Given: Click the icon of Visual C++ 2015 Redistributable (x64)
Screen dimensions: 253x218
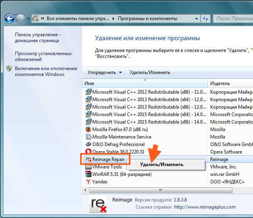Looking at the screenshot, I should (x=88, y=114).
